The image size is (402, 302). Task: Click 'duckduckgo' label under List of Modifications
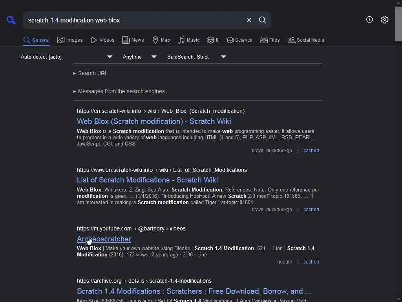(279, 210)
